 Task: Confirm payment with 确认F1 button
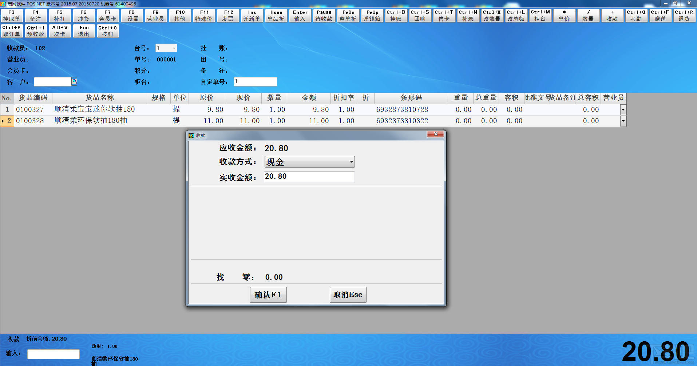(x=268, y=295)
